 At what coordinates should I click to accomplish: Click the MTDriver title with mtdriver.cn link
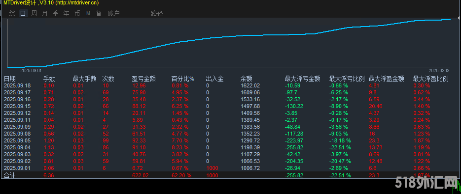(x=51, y=3)
